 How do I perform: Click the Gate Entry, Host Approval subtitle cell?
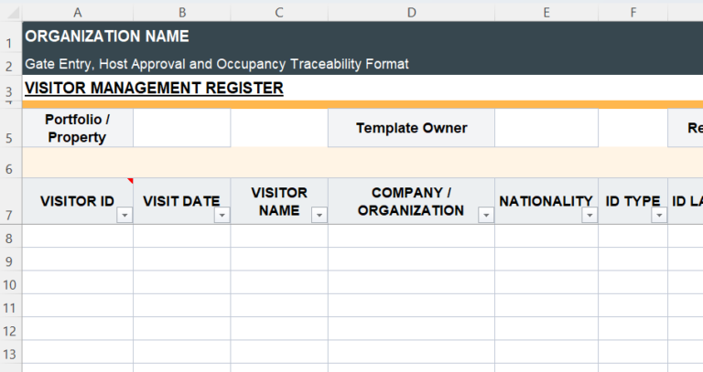point(217,64)
